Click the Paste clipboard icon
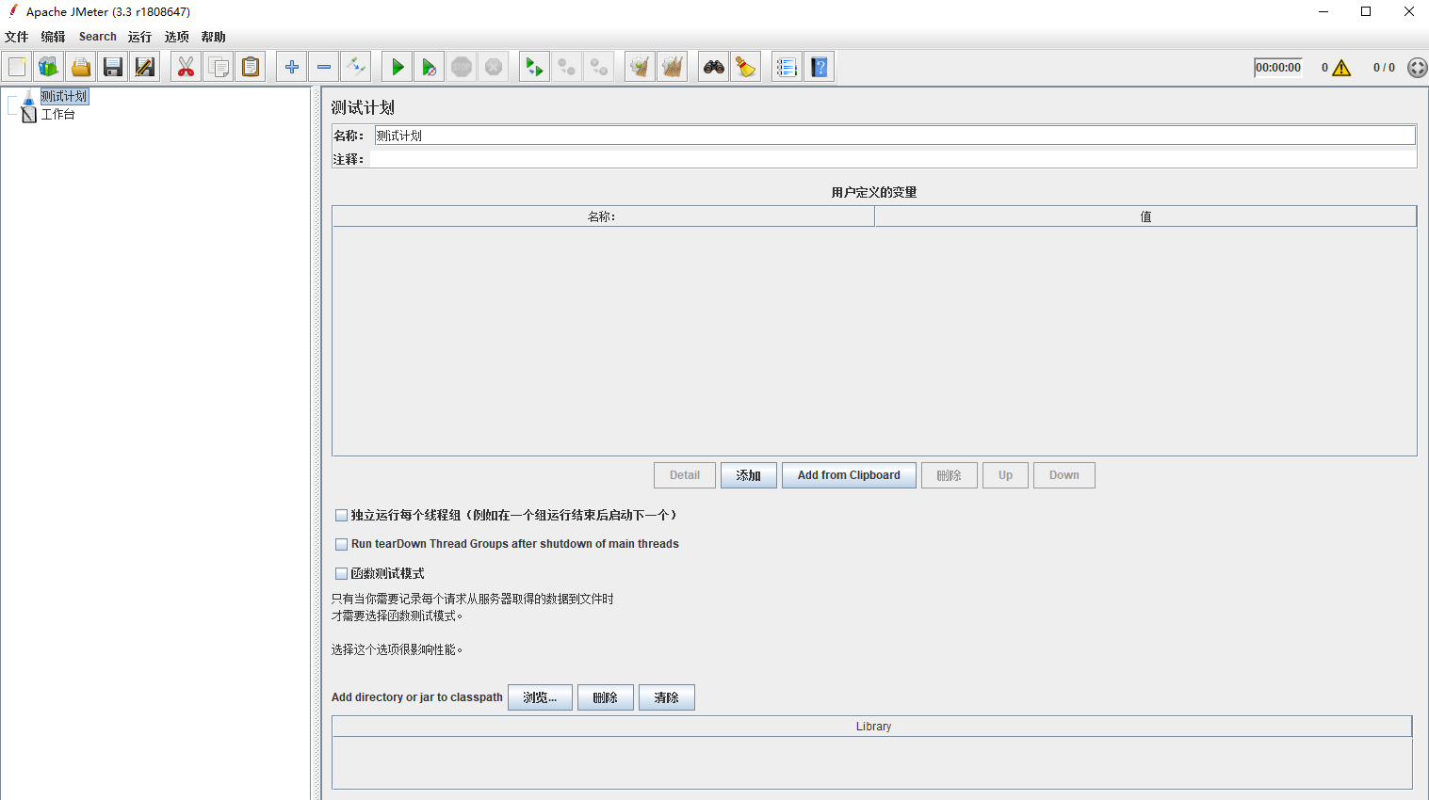This screenshot has height=800, width=1429. (x=250, y=66)
